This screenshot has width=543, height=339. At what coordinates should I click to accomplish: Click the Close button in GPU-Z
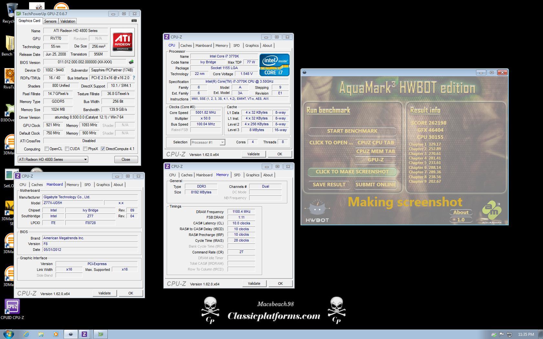pos(126,159)
